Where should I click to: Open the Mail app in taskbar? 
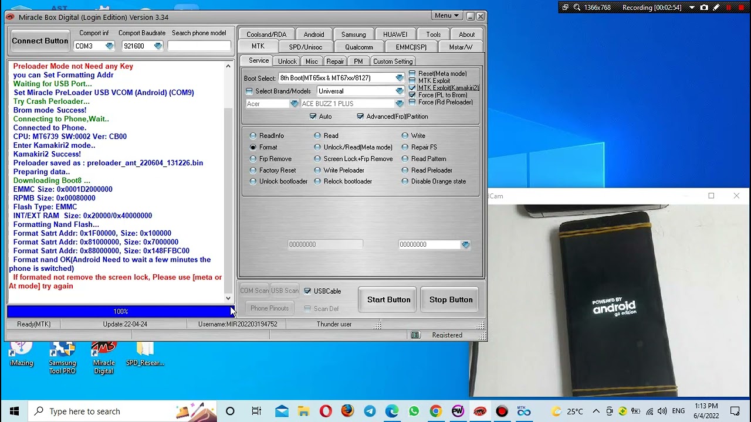(282, 411)
